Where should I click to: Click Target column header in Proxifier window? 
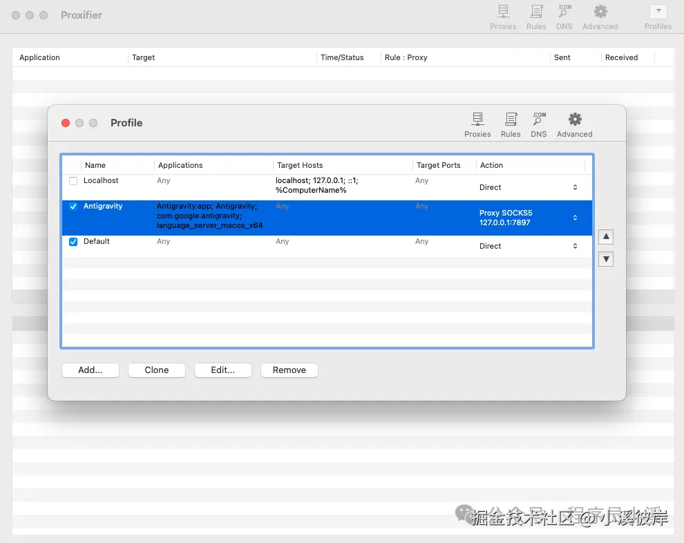click(x=144, y=57)
